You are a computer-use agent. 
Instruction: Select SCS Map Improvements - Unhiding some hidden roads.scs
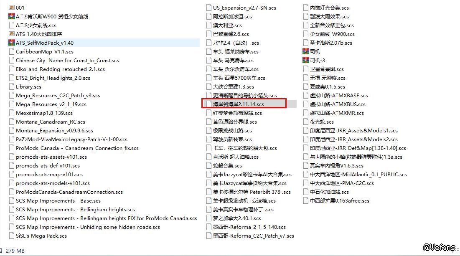point(88,227)
